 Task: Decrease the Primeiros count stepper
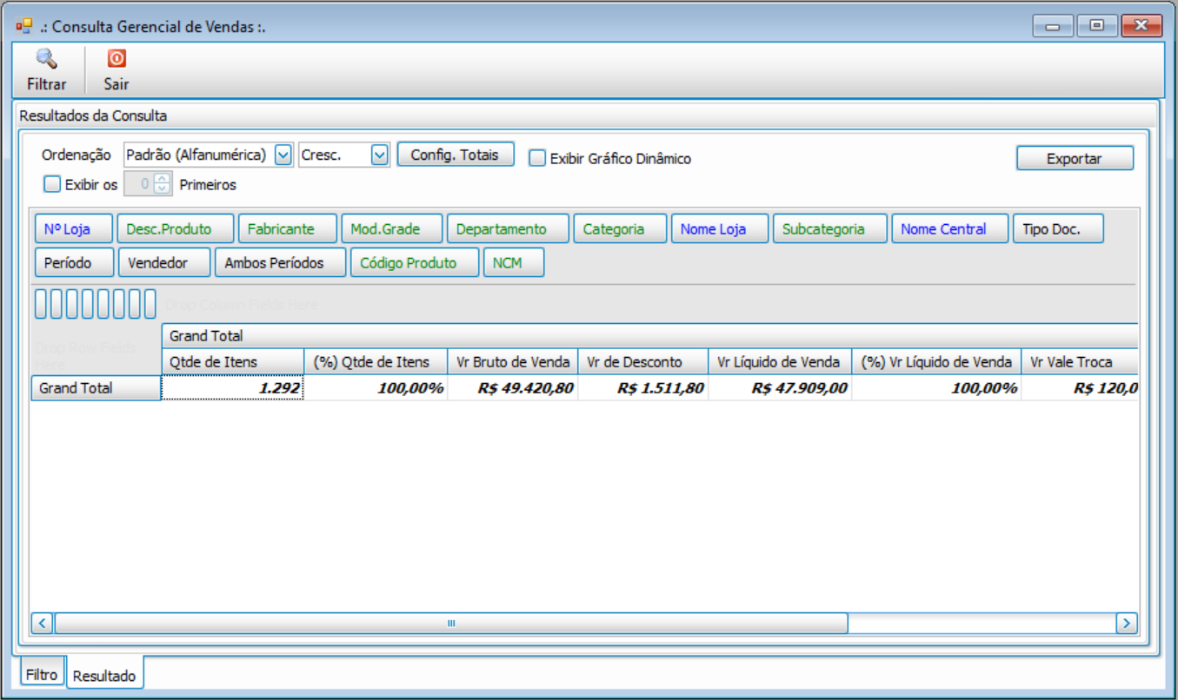(161, 189)
